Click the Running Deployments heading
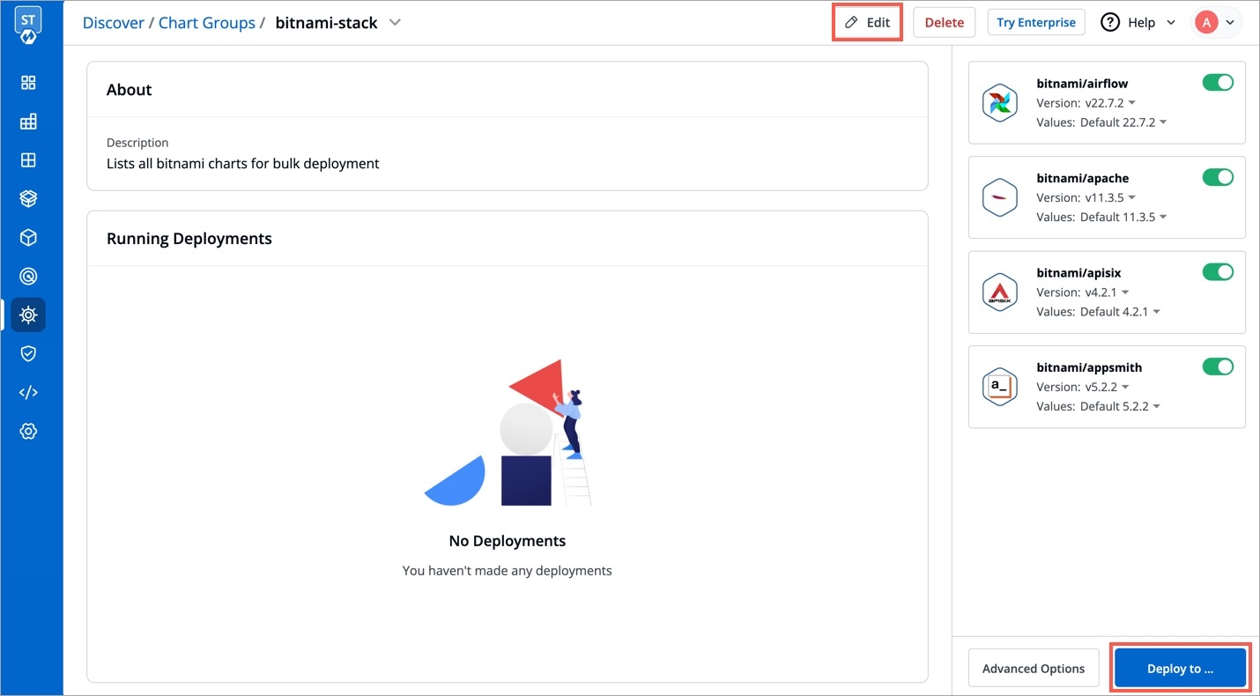1260x696 pixels. 189,239
